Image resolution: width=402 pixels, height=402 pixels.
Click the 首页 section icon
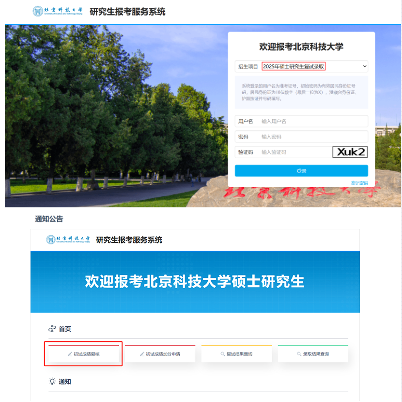(52, 329)
